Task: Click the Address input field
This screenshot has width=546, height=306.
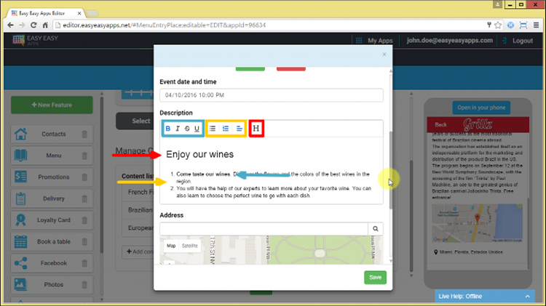Action: point(264,228)
